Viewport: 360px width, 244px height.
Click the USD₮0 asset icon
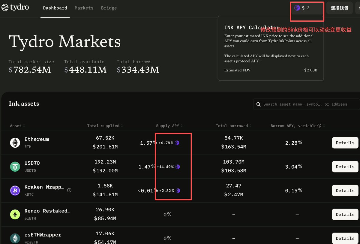pos(15,167)
